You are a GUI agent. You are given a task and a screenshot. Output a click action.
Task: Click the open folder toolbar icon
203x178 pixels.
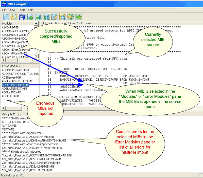(14, 17)
